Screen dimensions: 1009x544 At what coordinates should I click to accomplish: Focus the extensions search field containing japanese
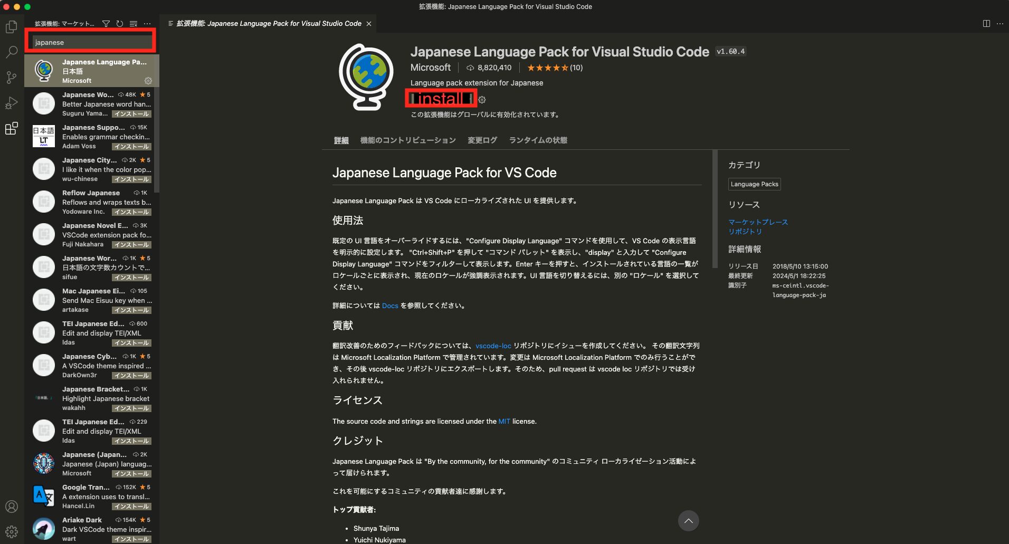coord(91,42)
